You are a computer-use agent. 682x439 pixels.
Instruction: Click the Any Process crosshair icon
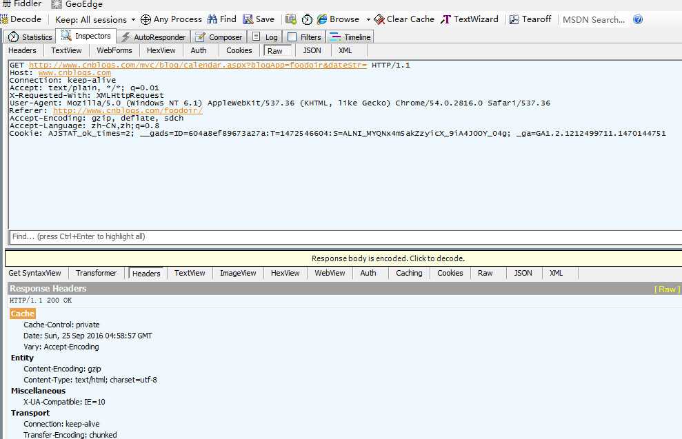click(x=146, y=19)
